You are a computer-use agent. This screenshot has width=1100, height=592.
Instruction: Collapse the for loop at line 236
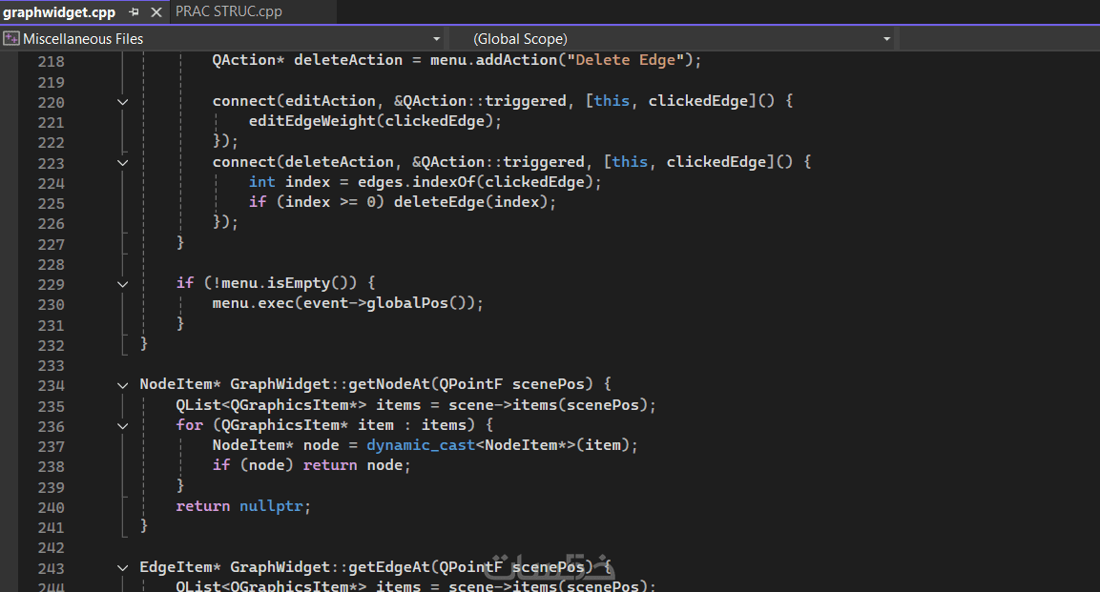point(123,426)
